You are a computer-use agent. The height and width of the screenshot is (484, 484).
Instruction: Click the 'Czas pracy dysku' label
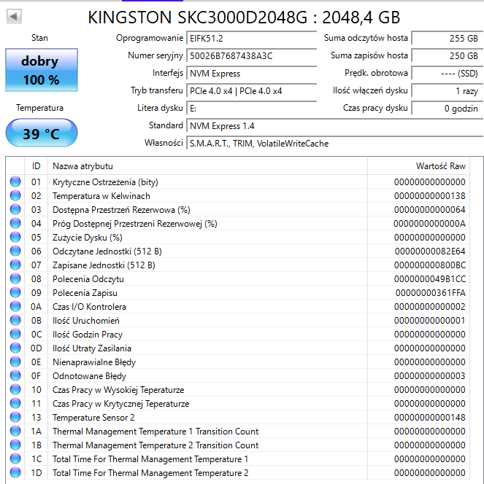375,108
